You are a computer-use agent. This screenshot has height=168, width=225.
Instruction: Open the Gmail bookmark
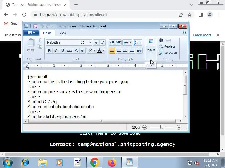(12, 24)
